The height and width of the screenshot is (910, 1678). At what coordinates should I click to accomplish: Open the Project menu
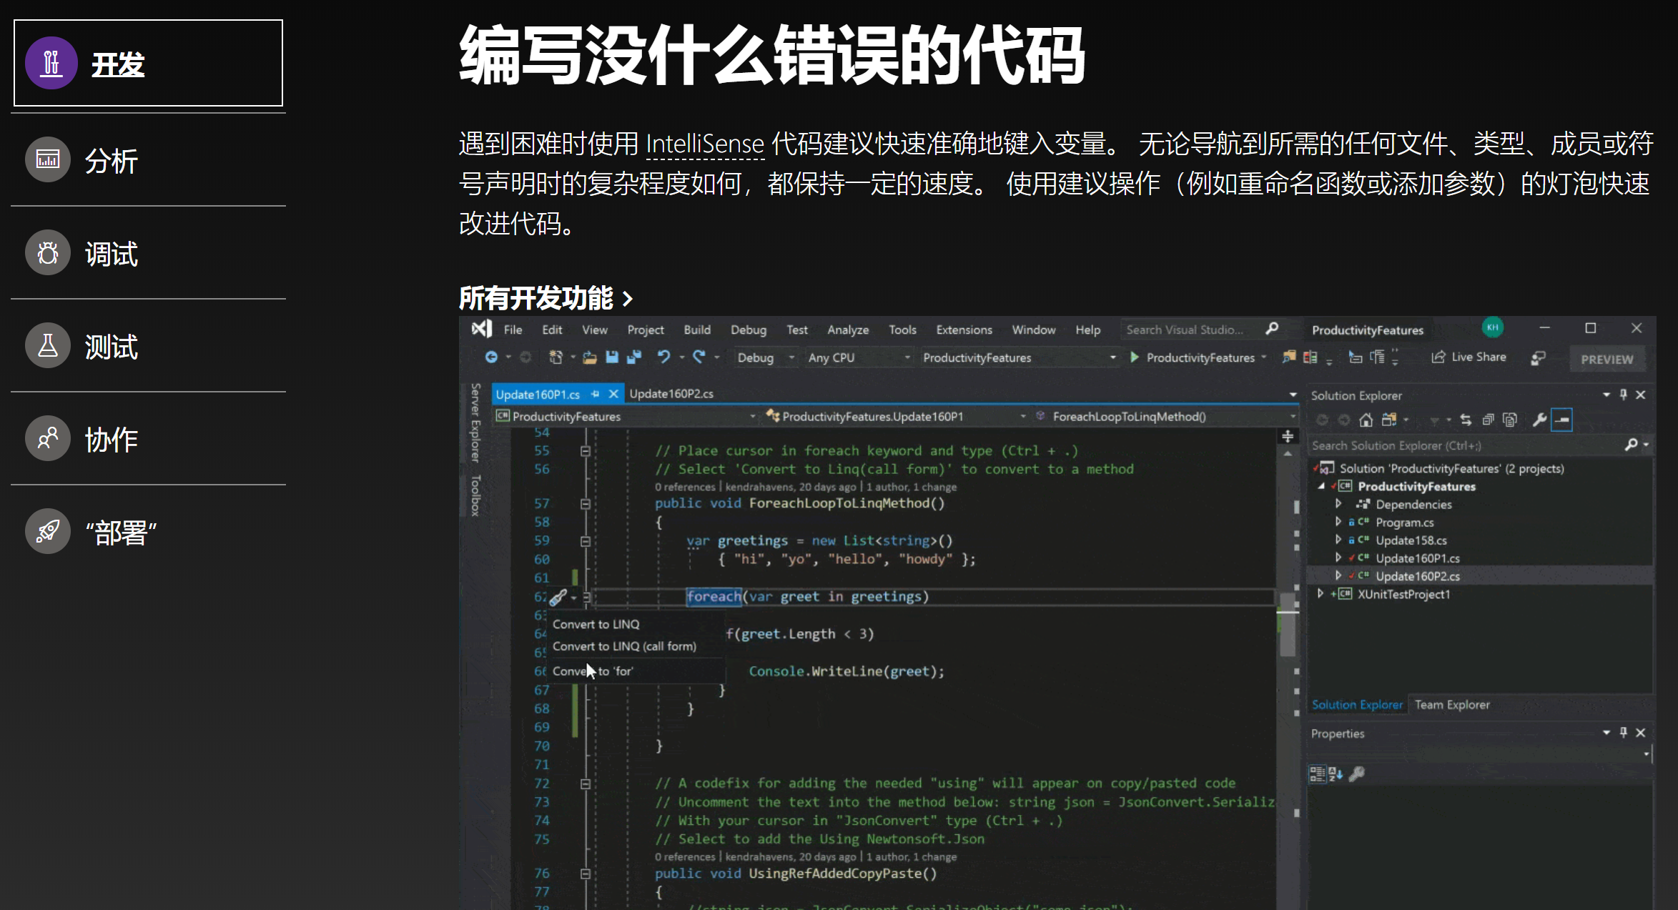click(646, 330)
